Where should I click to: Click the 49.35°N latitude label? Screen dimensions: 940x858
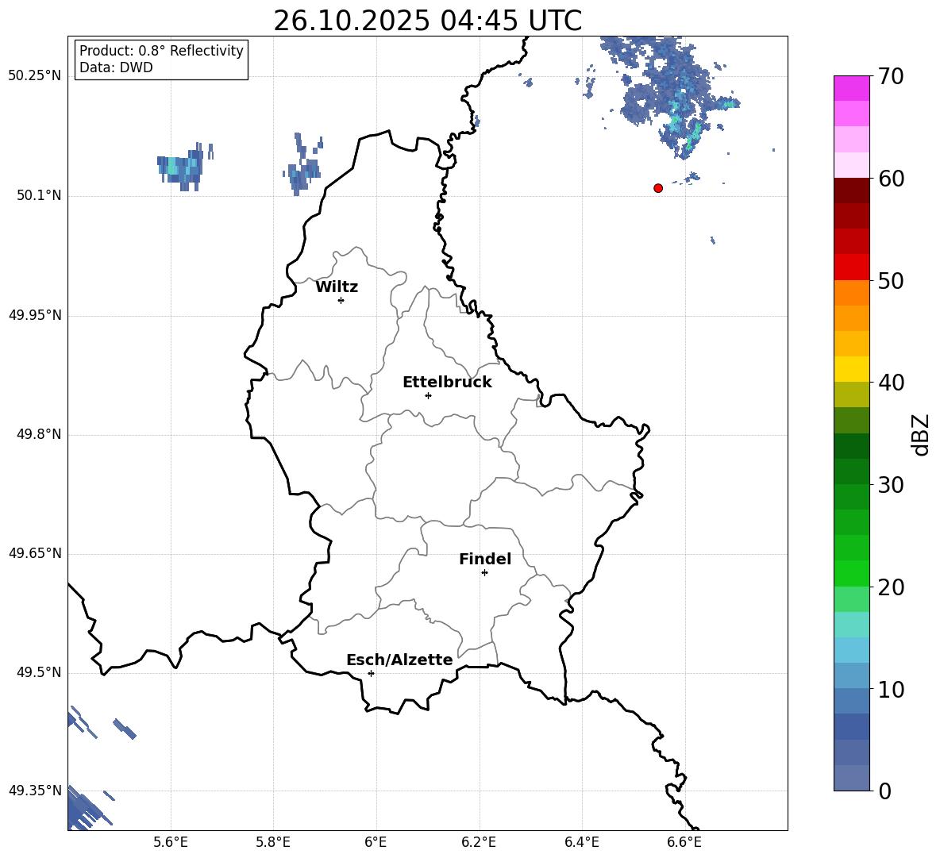[x=35, y=791]
